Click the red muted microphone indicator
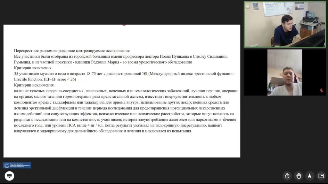 322,90
